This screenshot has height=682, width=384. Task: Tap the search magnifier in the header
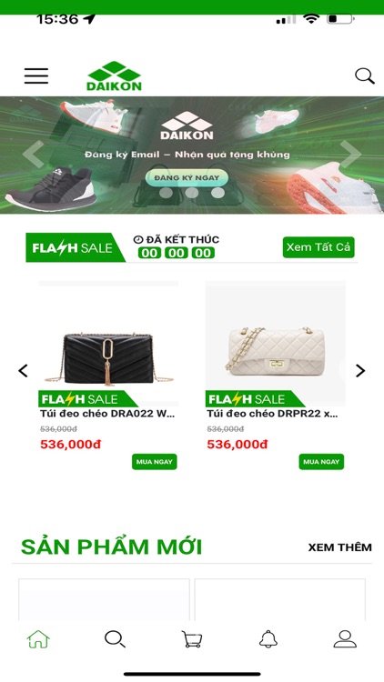click(364, 76)
